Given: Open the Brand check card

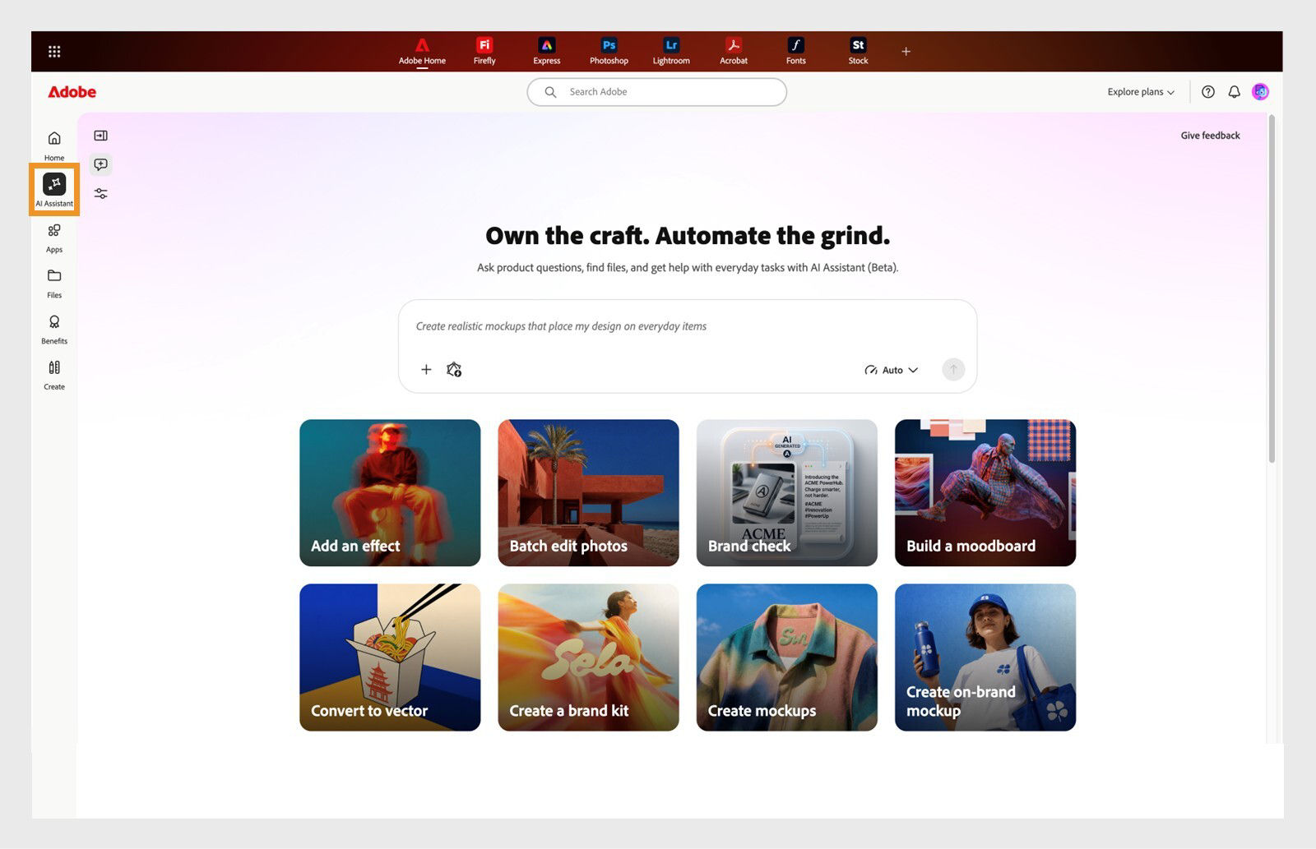Looking at the screenshot, I should pos(786,493).
